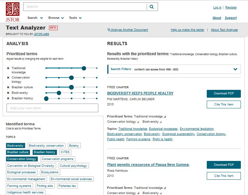The image size is (248, 195).
Task: Open JSTOR LABS link
Action: (41, 34)
